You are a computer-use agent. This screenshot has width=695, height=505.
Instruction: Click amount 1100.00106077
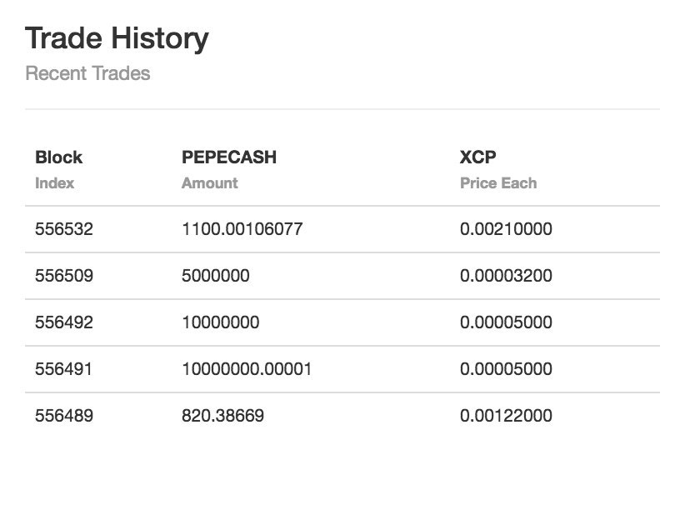(x=242, y=229)
